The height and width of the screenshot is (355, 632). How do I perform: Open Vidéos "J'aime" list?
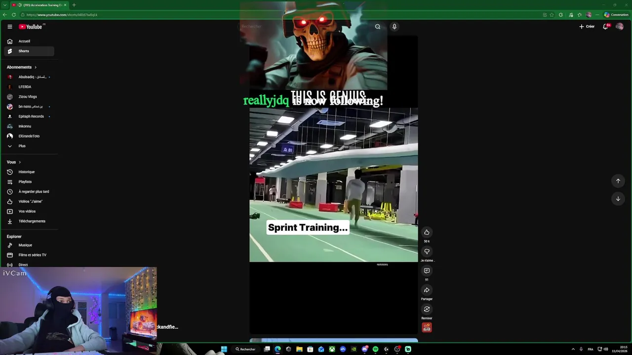(29, 202)
